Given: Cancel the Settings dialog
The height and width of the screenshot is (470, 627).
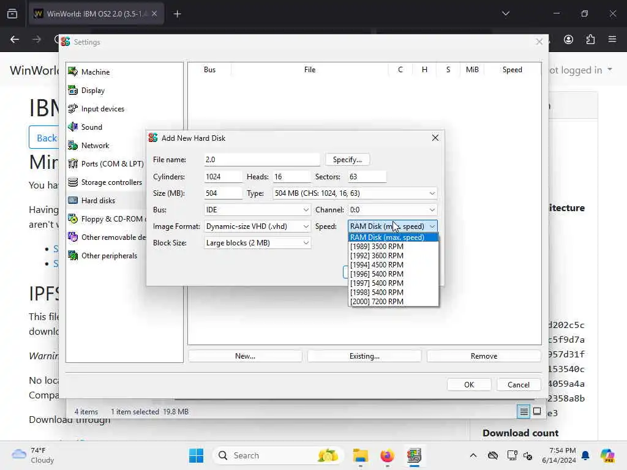Looking at the screenshot, I should coord(519,385).
